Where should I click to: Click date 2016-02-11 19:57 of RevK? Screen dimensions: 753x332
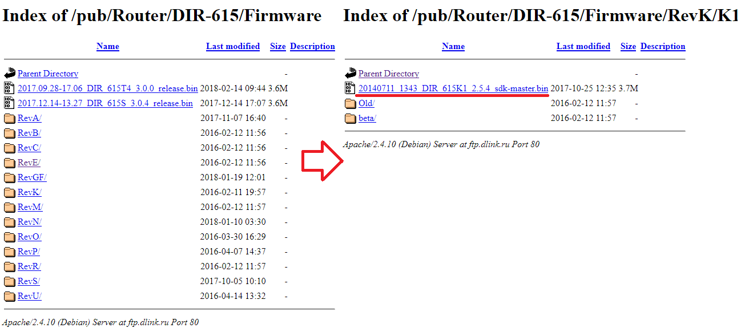pyautogui.click(x=233, y=192)
